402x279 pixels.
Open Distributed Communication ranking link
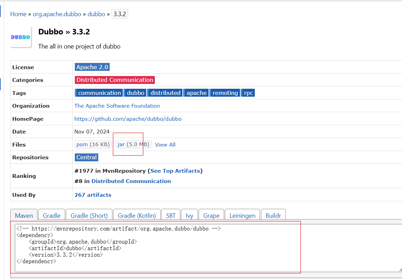click(131, 181)
